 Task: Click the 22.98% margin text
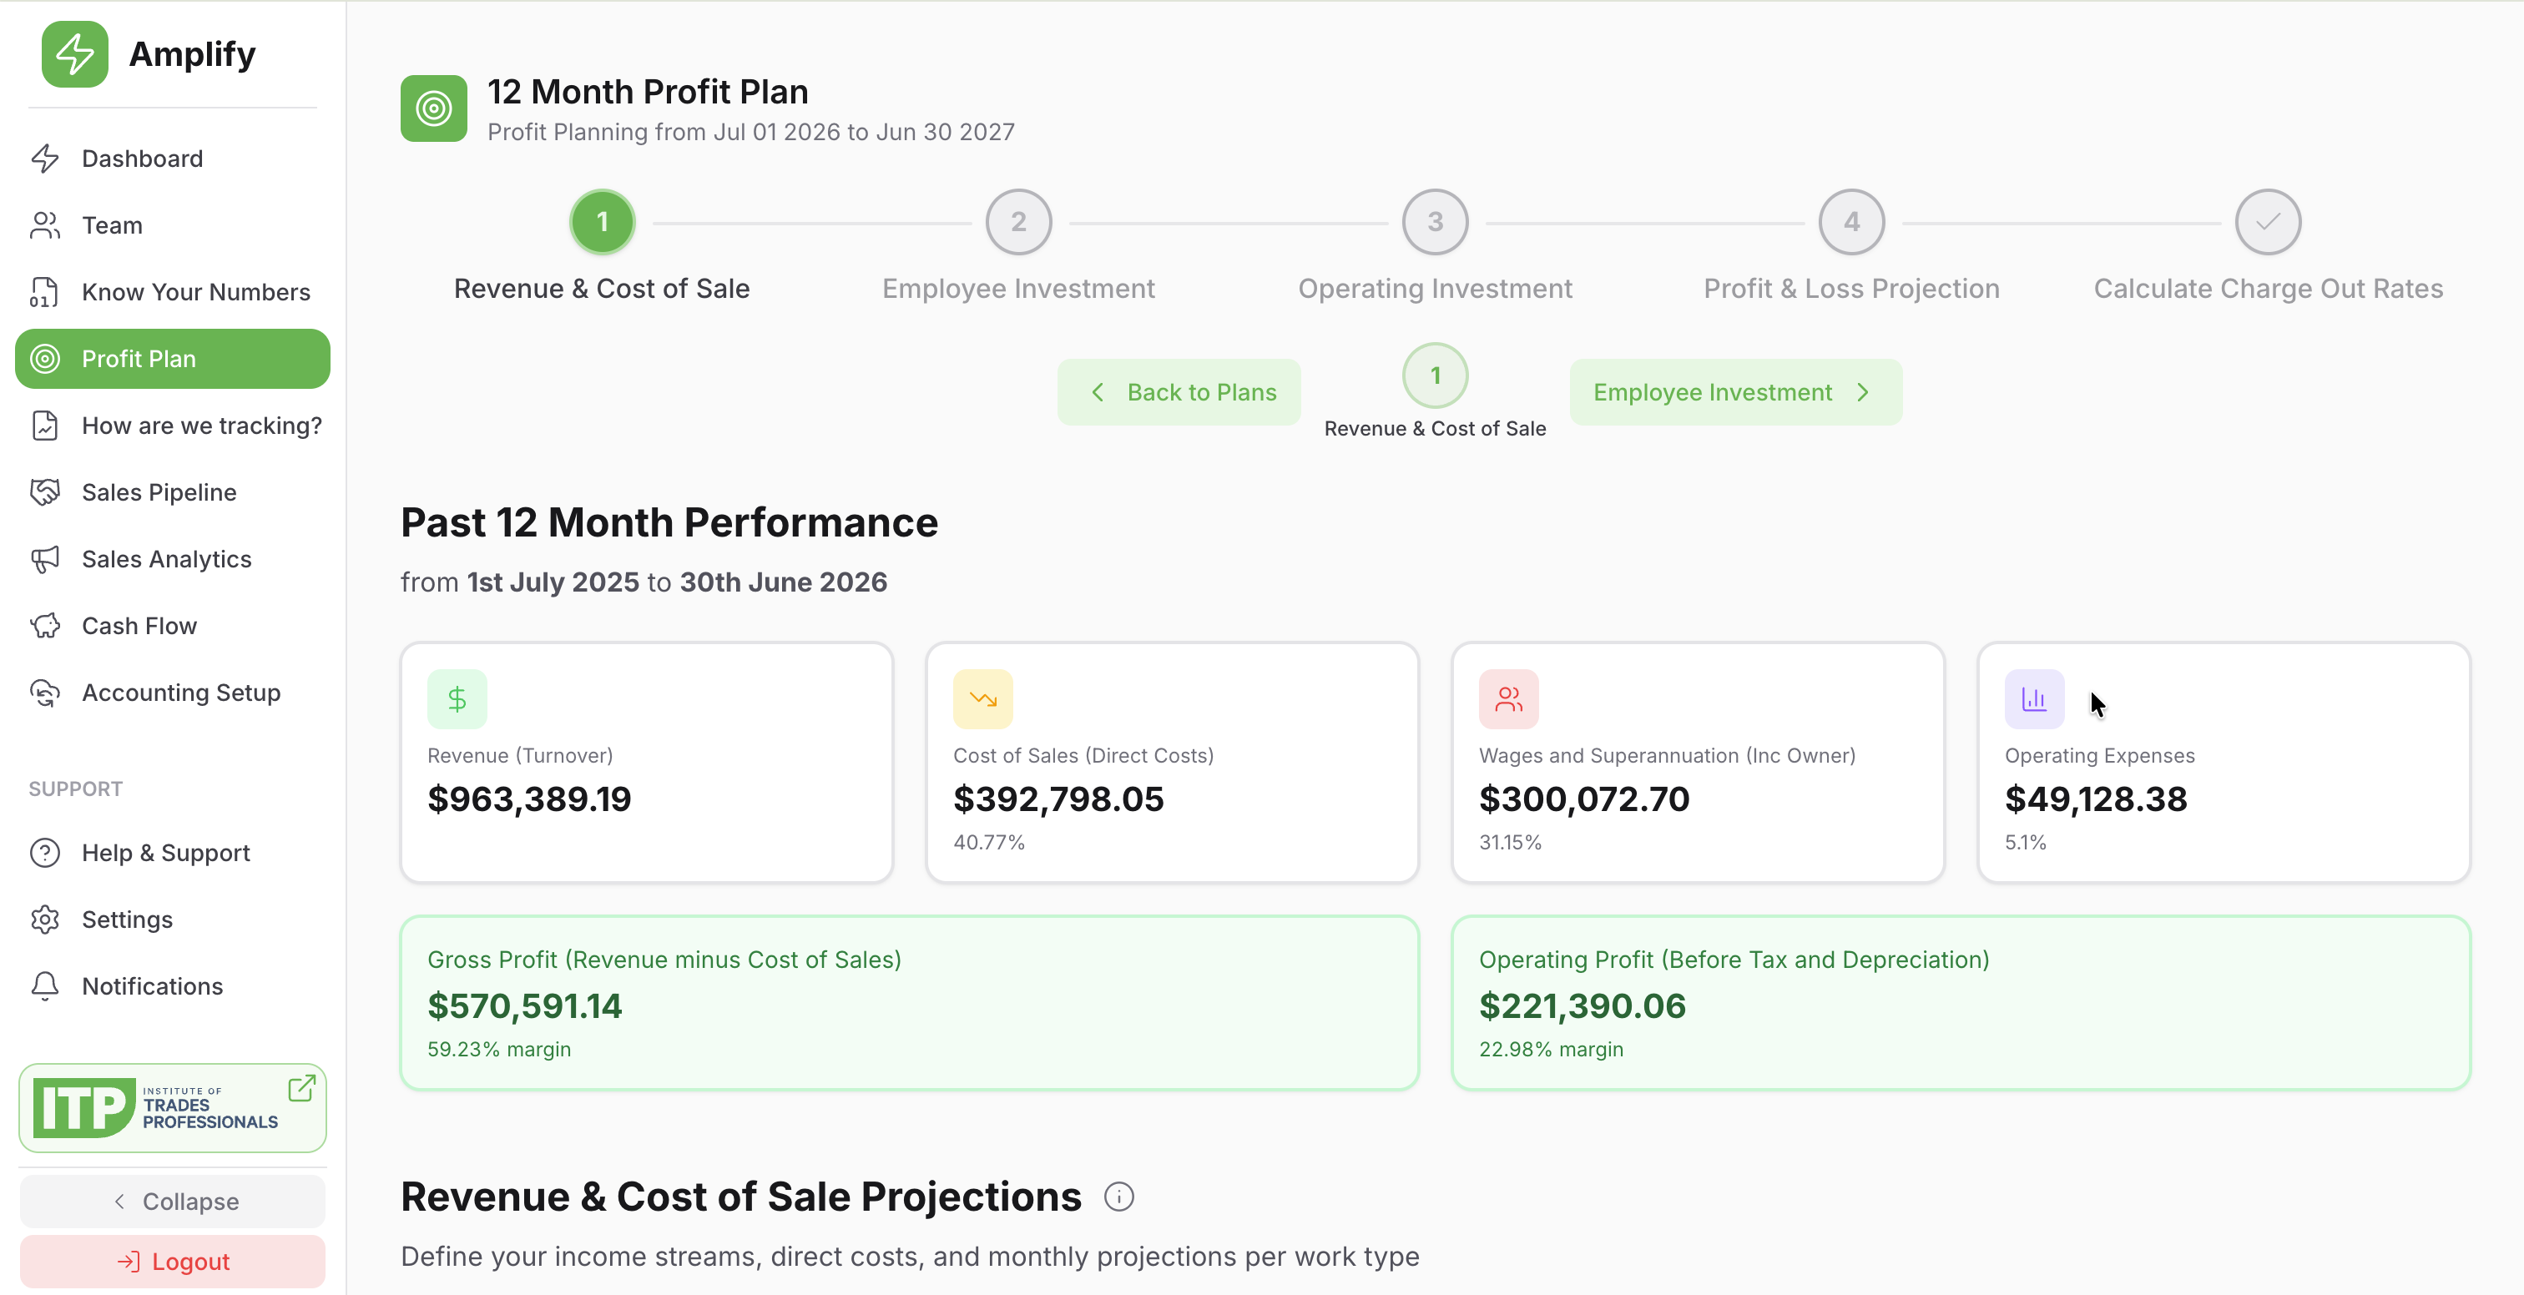1551,1049
